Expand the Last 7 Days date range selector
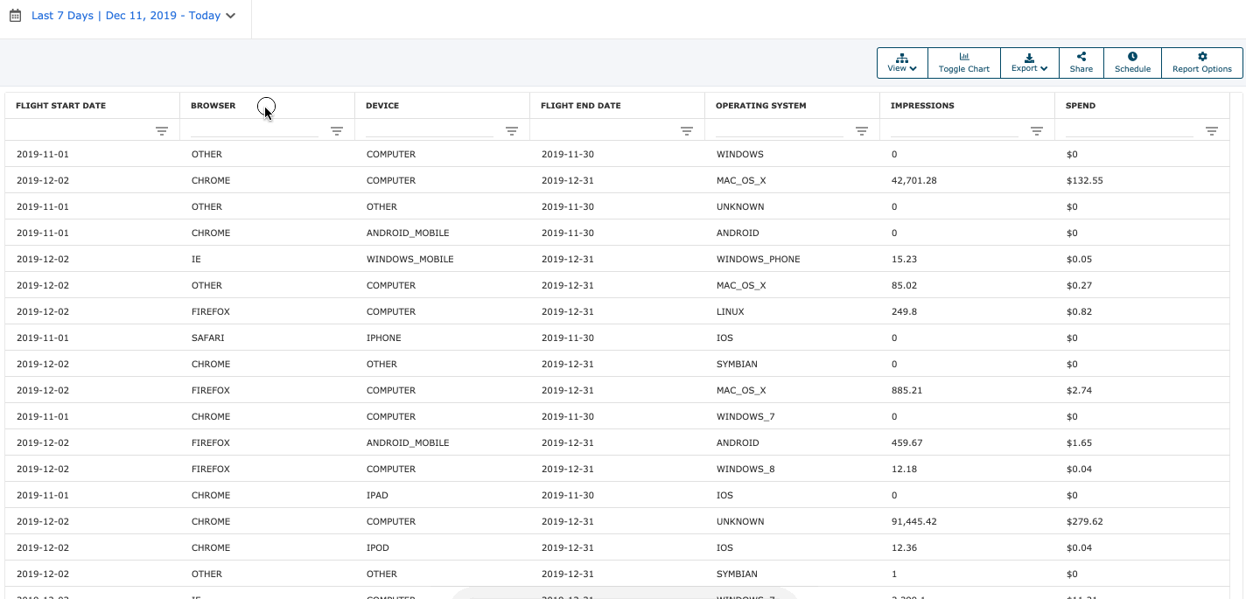The image size is (1246, 599). pos(133,16)
